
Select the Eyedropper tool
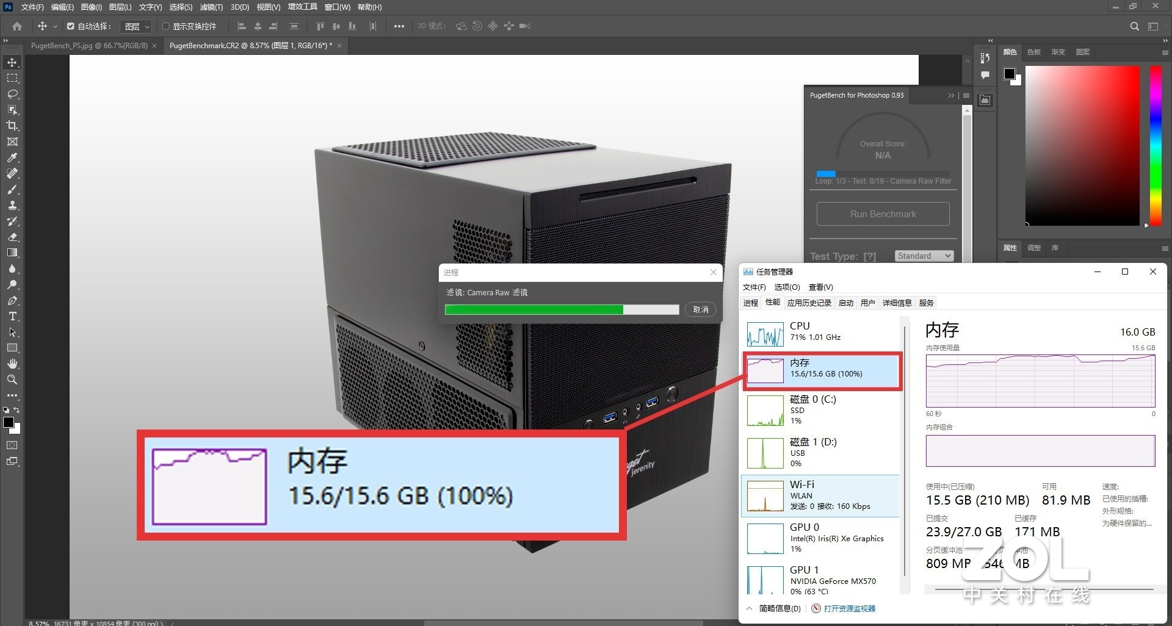12,157
